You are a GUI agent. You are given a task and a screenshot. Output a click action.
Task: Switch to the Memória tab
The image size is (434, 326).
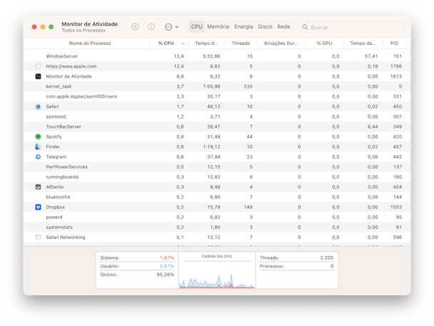click(x=218, y=27)
